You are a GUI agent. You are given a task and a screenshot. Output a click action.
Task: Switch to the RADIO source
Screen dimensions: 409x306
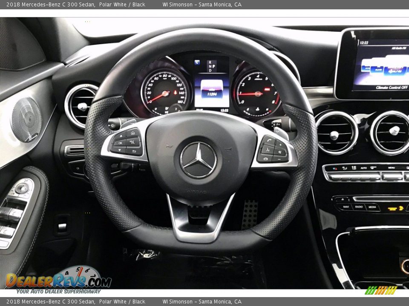[x=359, y=207]
